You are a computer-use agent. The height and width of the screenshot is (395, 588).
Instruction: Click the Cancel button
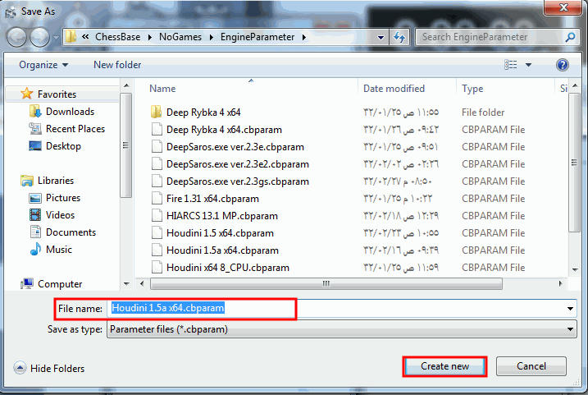[x=531, y=366]
